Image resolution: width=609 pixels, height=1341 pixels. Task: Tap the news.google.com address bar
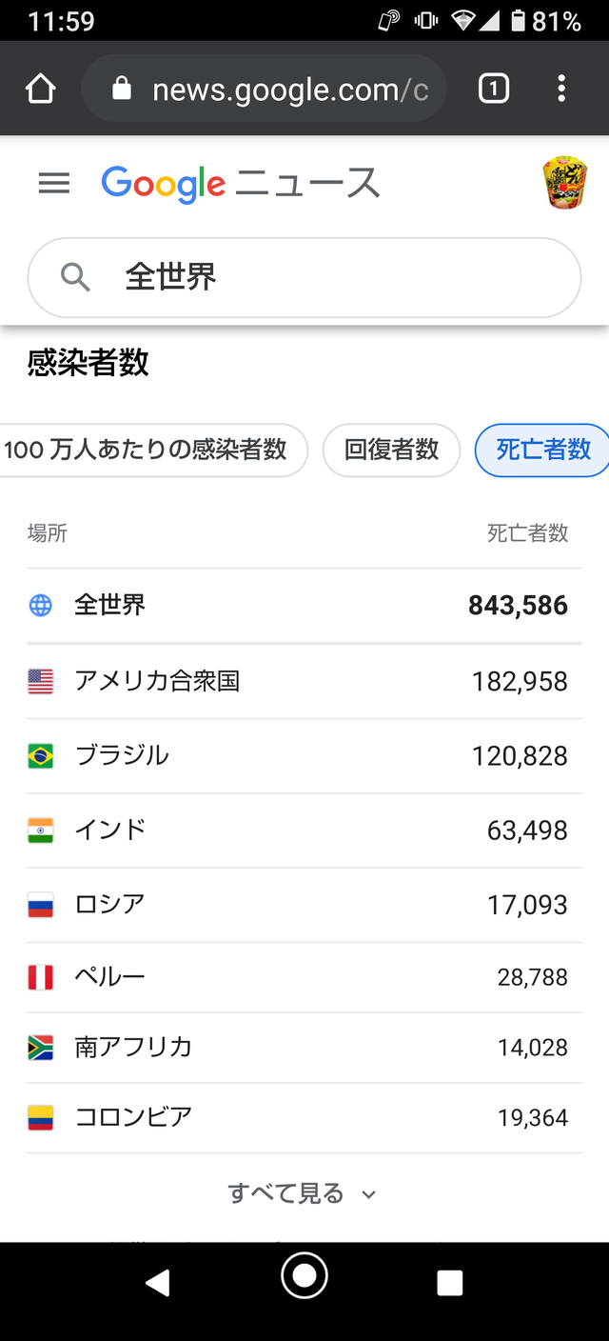290,90
